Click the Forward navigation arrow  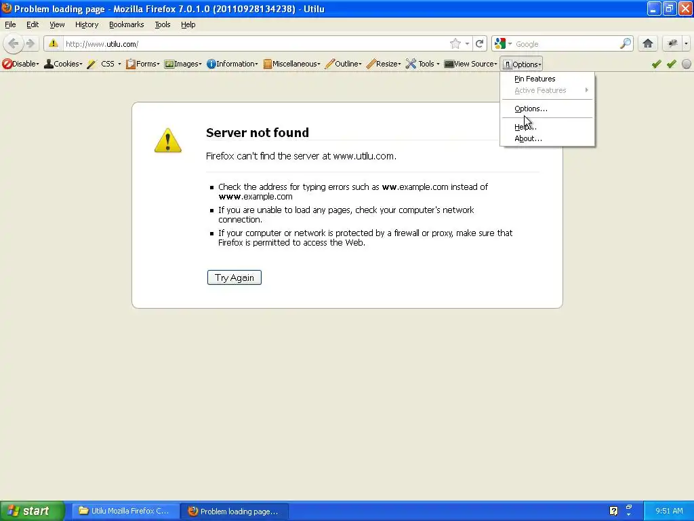(30, 43)
